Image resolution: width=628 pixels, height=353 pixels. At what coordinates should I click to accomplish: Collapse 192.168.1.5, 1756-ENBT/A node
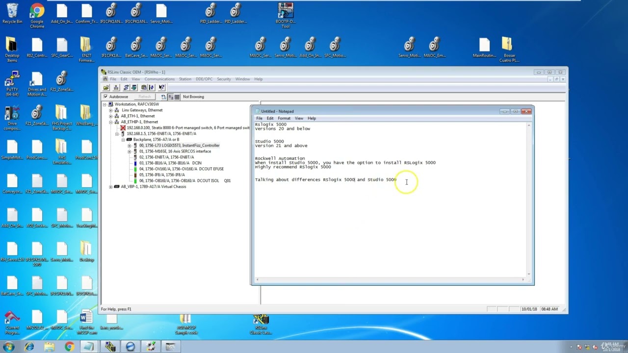117,133
